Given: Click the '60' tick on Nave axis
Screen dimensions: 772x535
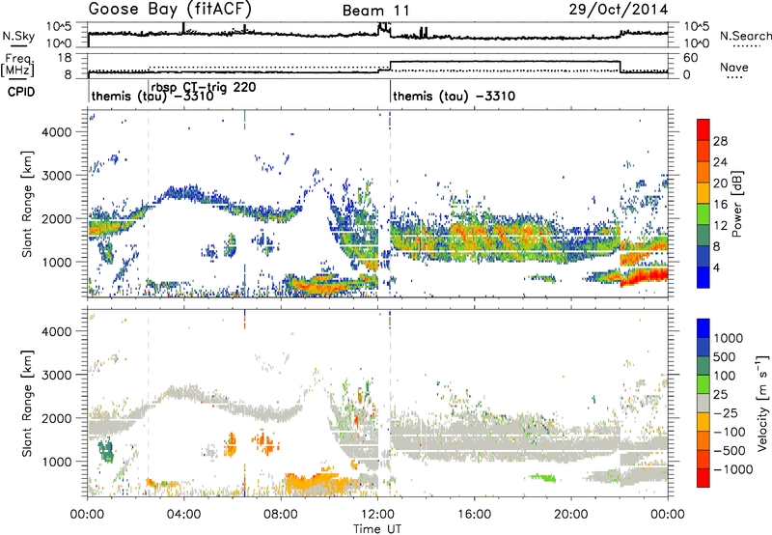Looking at the screenshot, I should pyautogui.click(x=691, y=58).
